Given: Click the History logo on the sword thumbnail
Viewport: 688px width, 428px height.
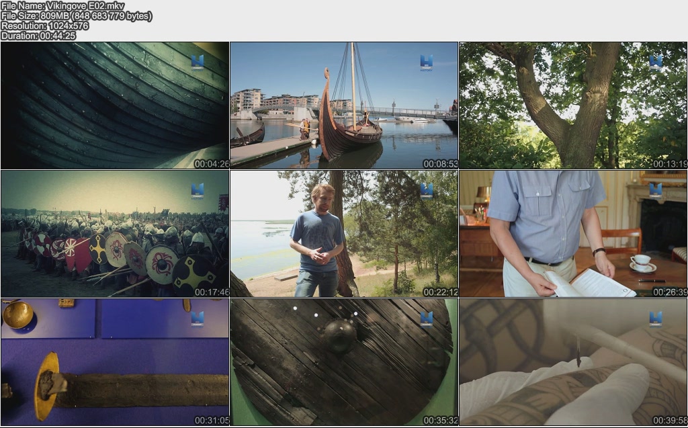Looking at the screenshot, I should [x=197, y=318].
